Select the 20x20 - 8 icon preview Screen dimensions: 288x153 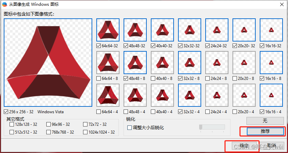[x=244, y=63]
